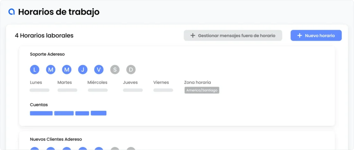Select the last blue account chip under Cuentas

pyautogui.click(x=99, y=113)
